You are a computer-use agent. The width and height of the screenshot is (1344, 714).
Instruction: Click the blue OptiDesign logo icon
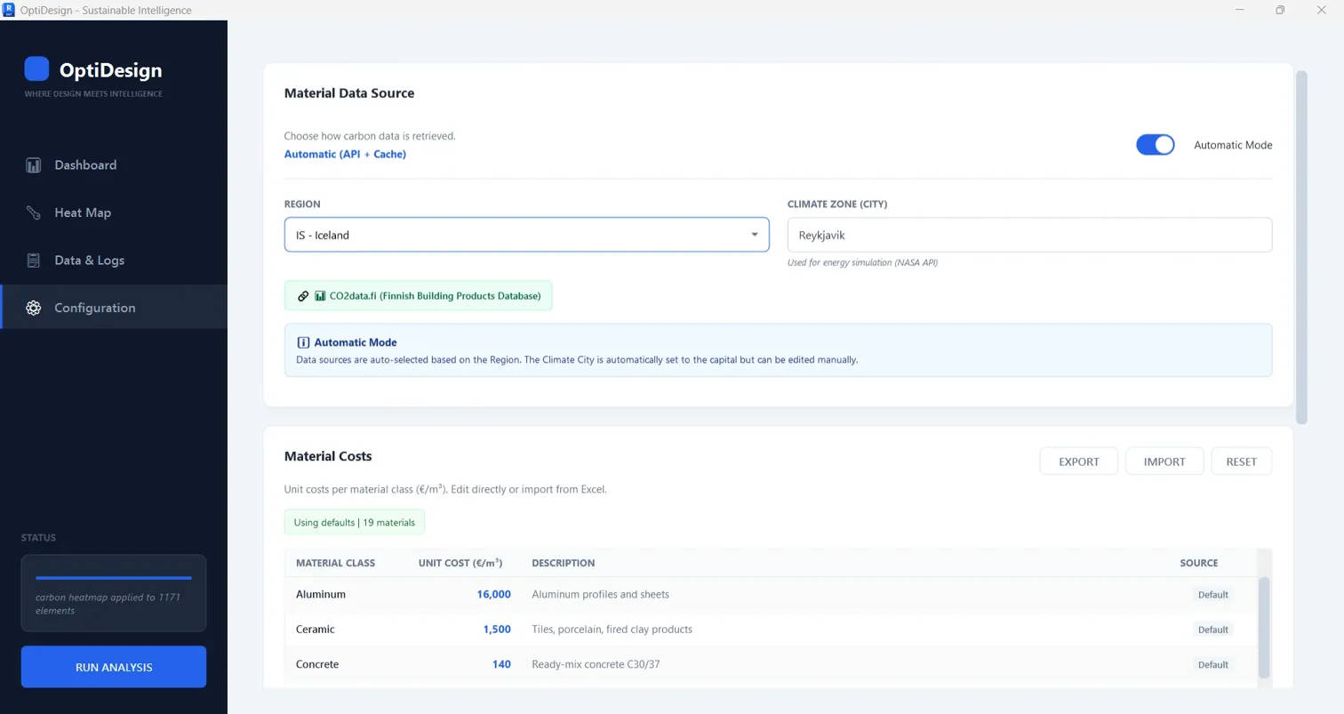coord(35,68)
